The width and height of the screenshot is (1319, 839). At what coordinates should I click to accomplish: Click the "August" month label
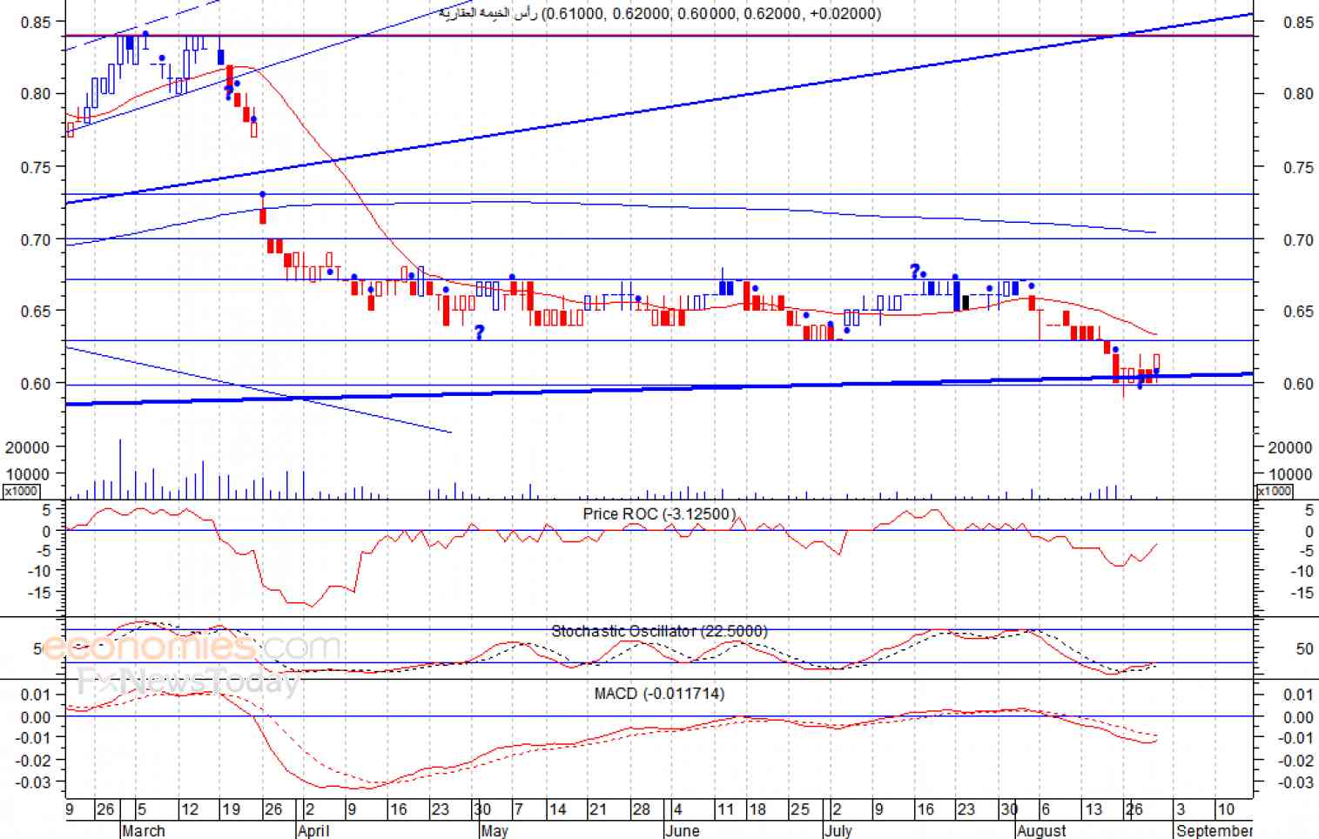click(1041, 830)
